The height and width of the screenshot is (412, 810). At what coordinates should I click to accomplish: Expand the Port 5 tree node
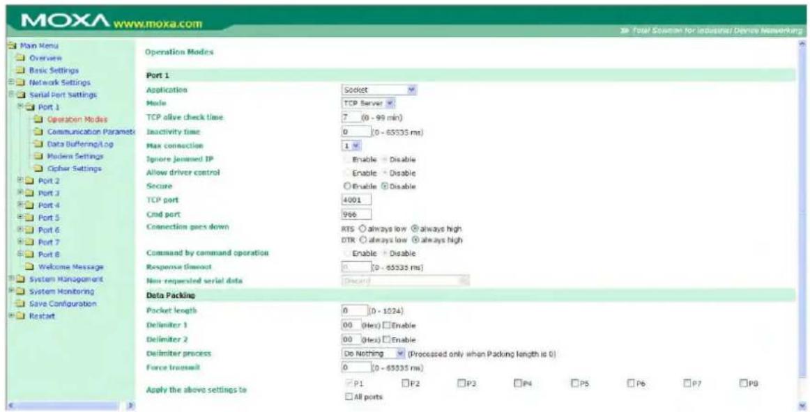20,218
